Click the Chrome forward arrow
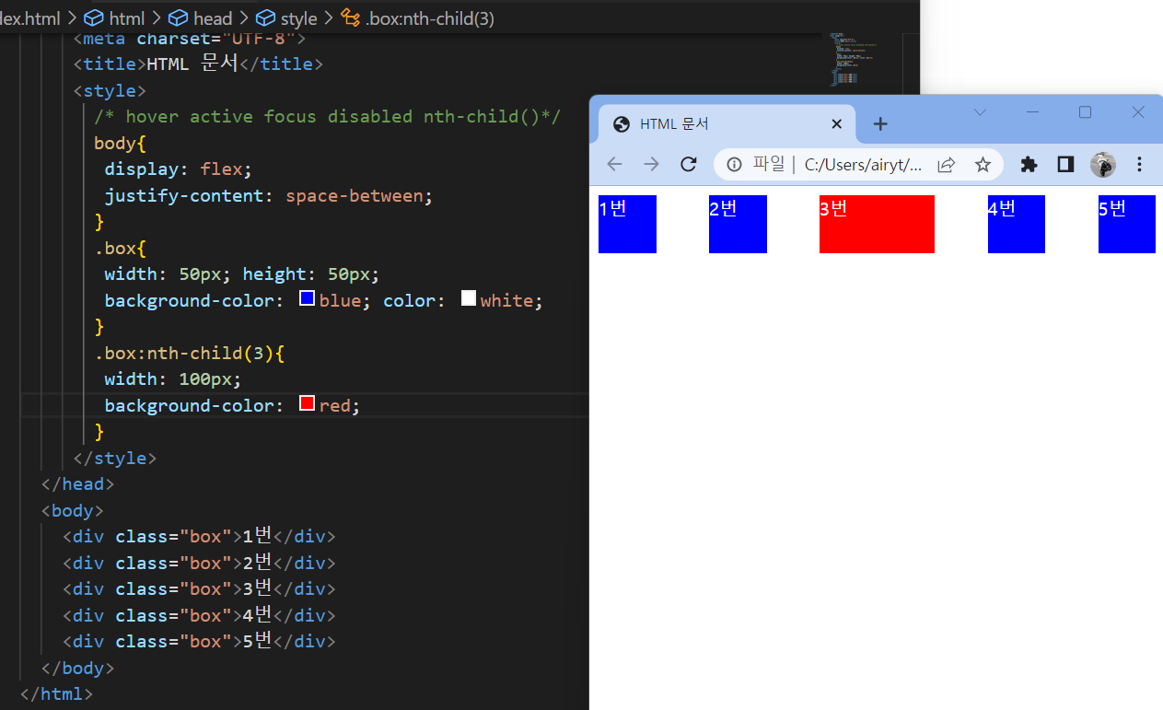Image resolution: width=1163 pixels, height=710 pixels. [651, 164]
